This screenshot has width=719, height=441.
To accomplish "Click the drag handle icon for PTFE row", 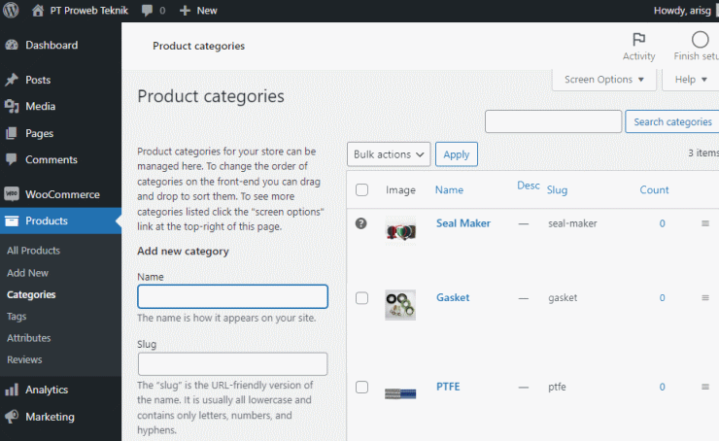I will pyautogui.click(x=705, y=387).
